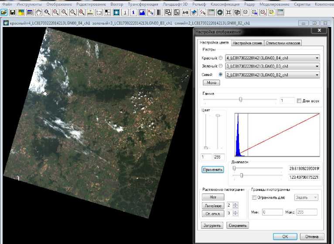Select the Зеленый radio button
334x244 pixels.
[x=220, y=67]
